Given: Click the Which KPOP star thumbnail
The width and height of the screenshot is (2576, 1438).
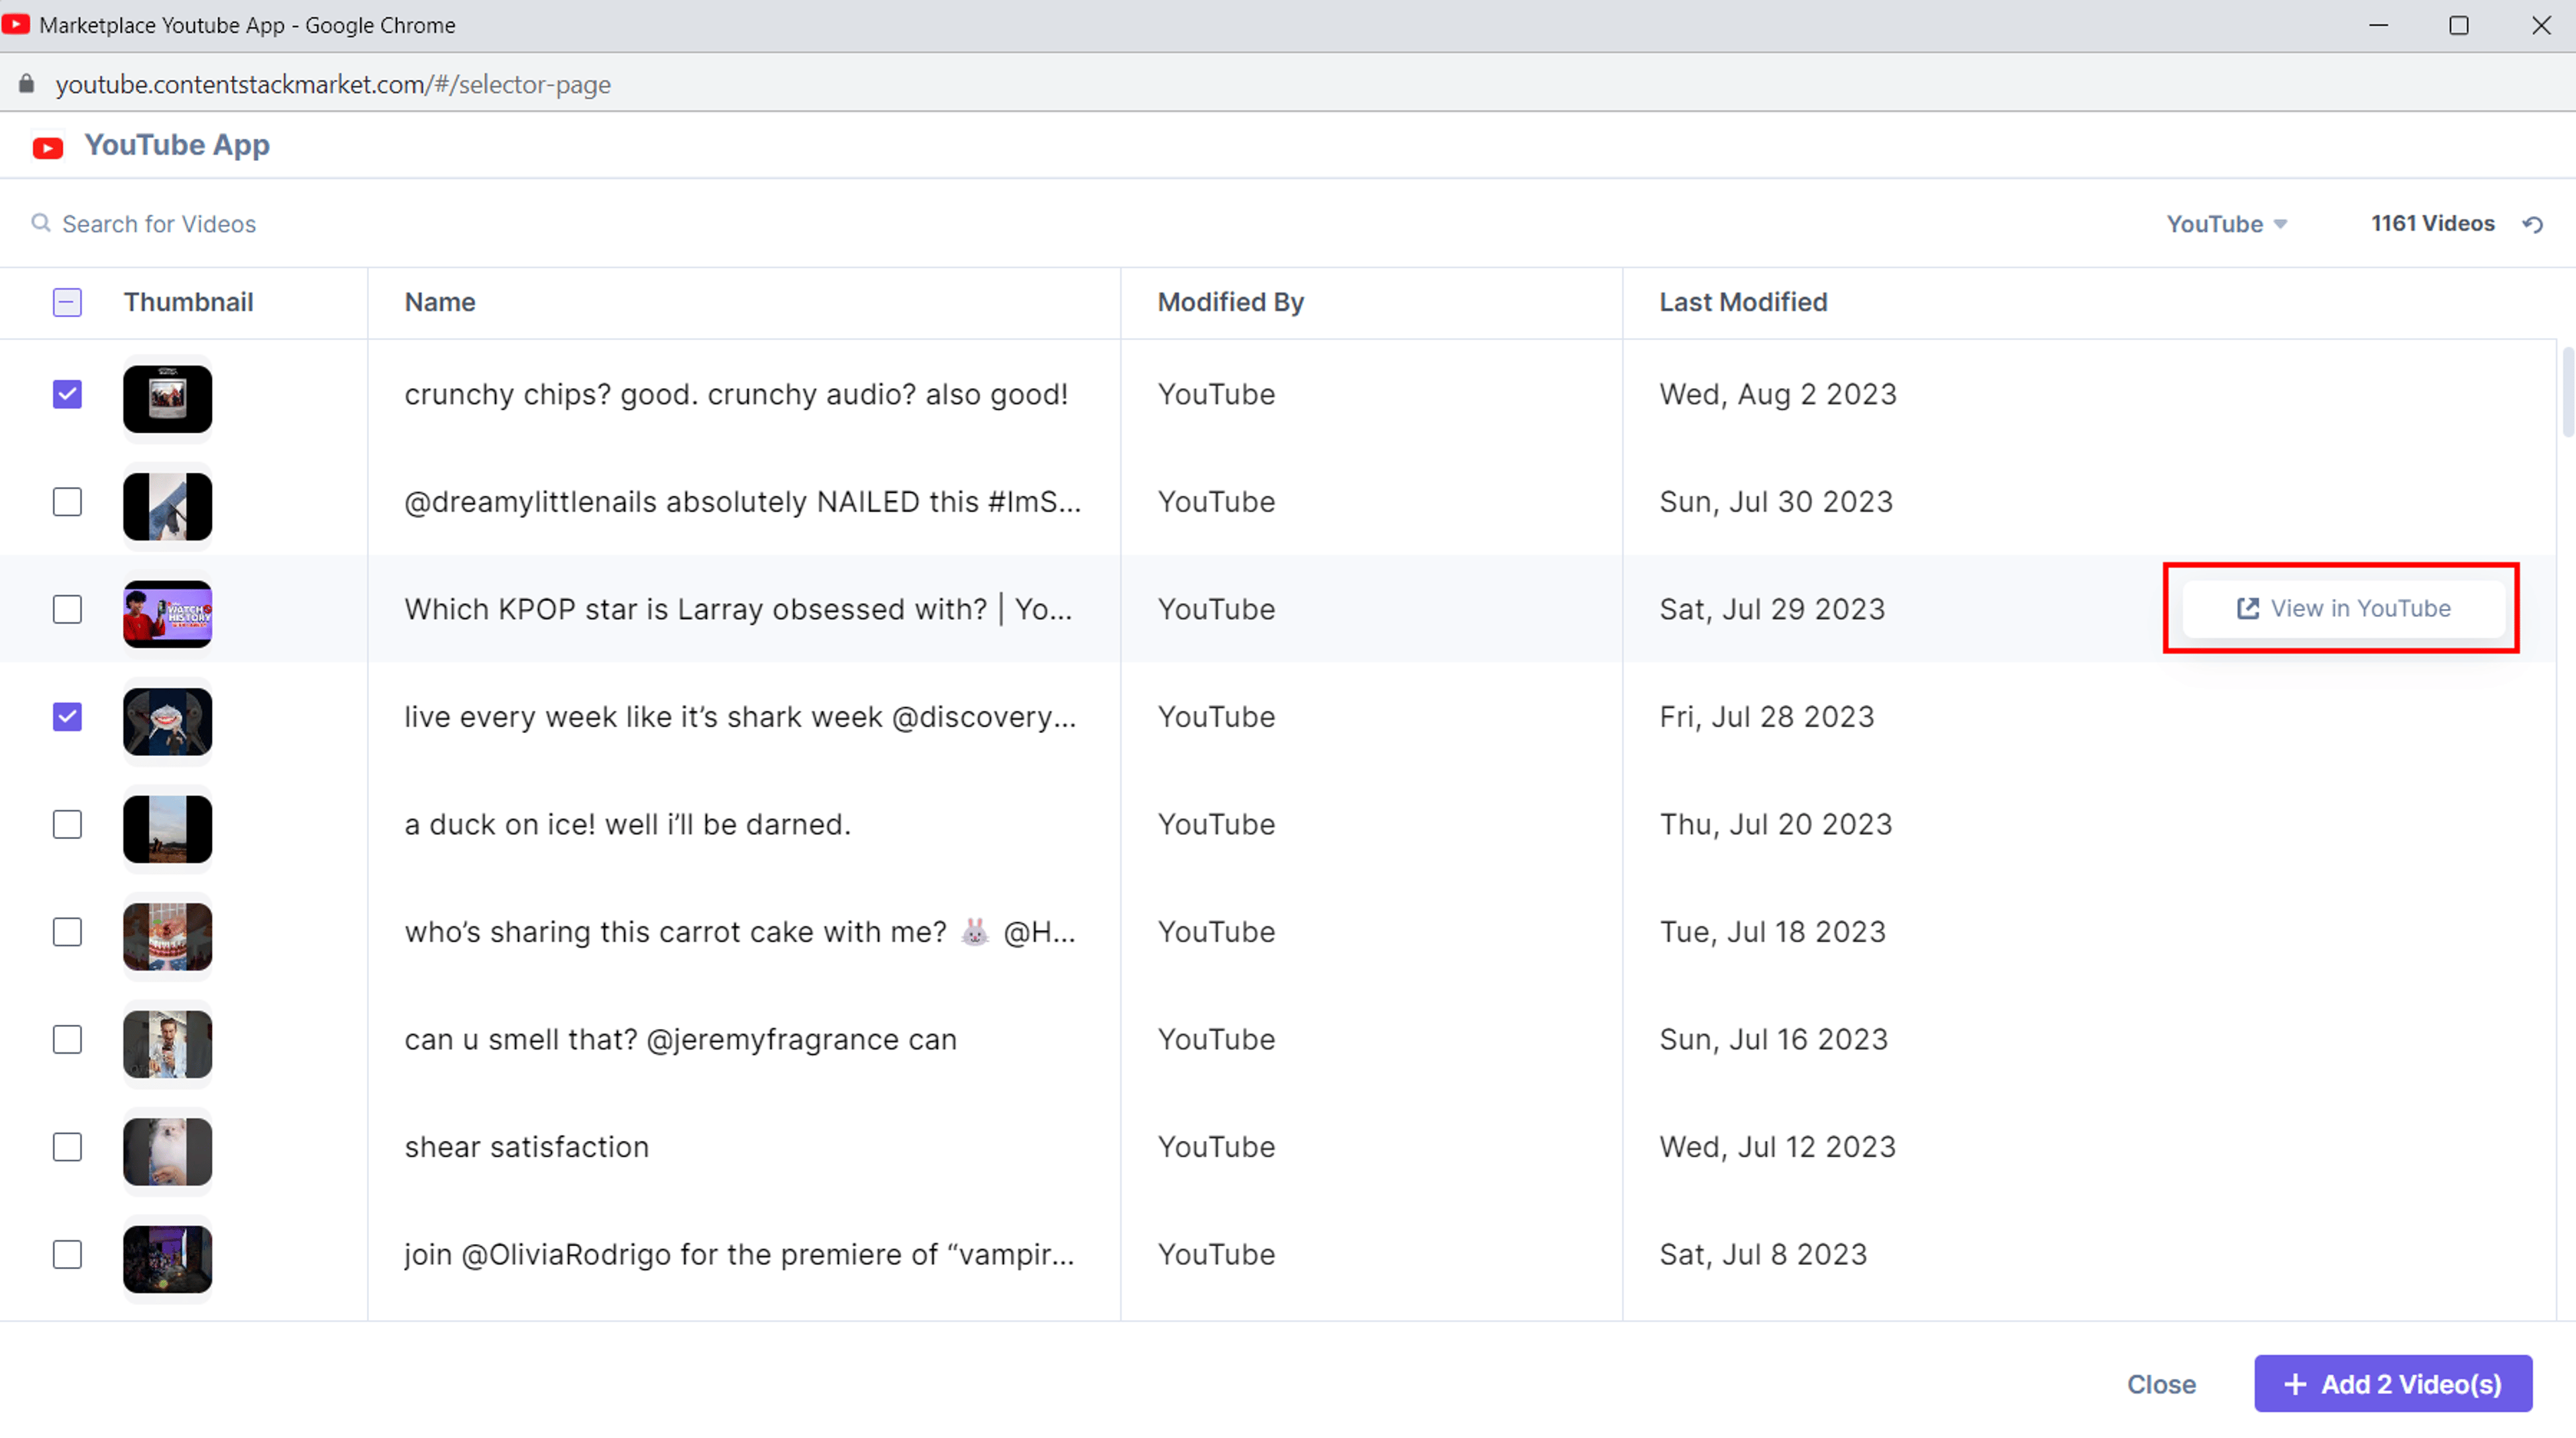Looking at the screenshot, I should point(167,614).
